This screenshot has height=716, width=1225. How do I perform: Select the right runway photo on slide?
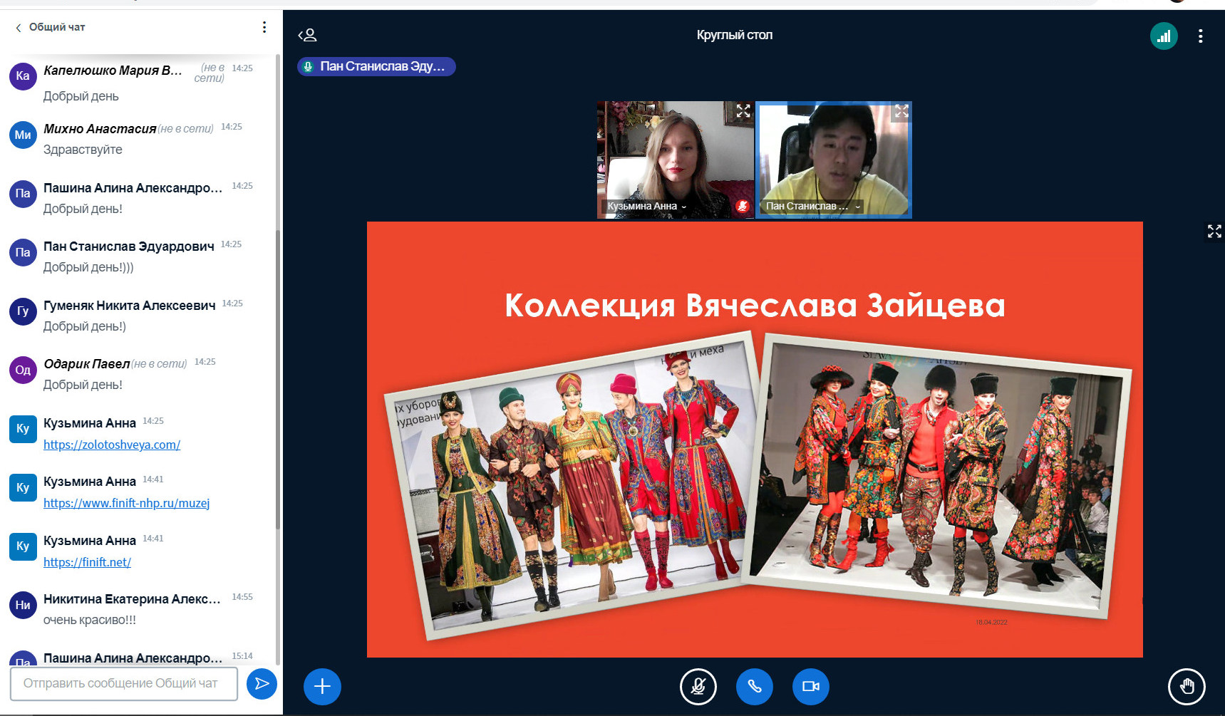(937, 474)
